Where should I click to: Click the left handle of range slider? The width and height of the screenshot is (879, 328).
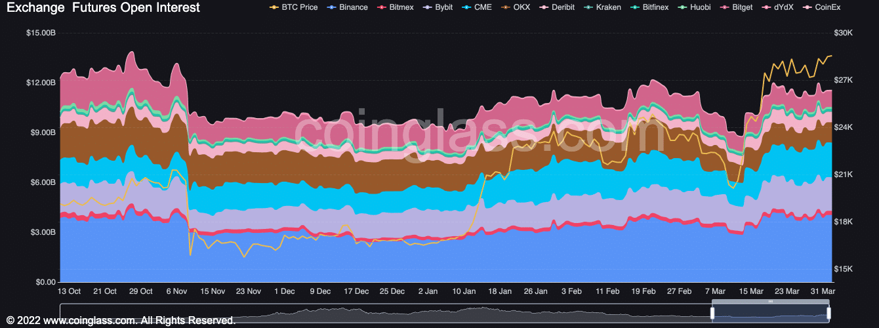click(x=712, y=313)
